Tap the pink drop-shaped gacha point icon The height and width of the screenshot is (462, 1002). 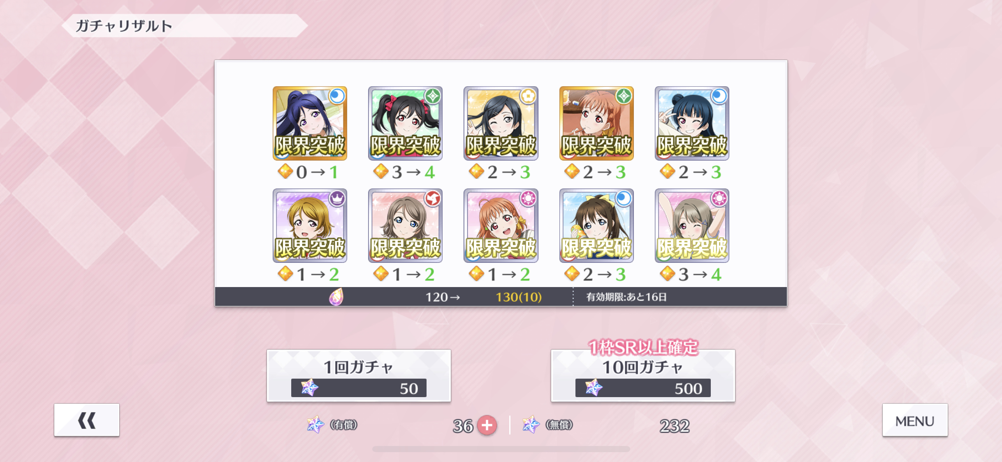coord(336,297)
